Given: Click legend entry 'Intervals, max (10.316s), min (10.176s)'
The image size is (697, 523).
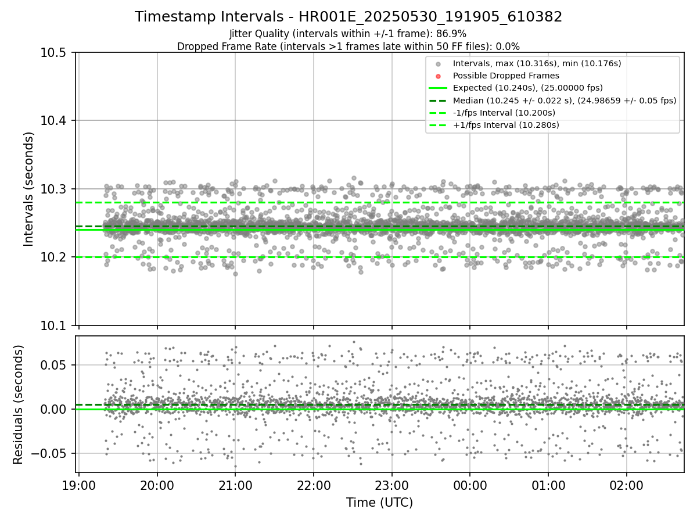Looking at the screenshot, I should (x=537, y=63).
